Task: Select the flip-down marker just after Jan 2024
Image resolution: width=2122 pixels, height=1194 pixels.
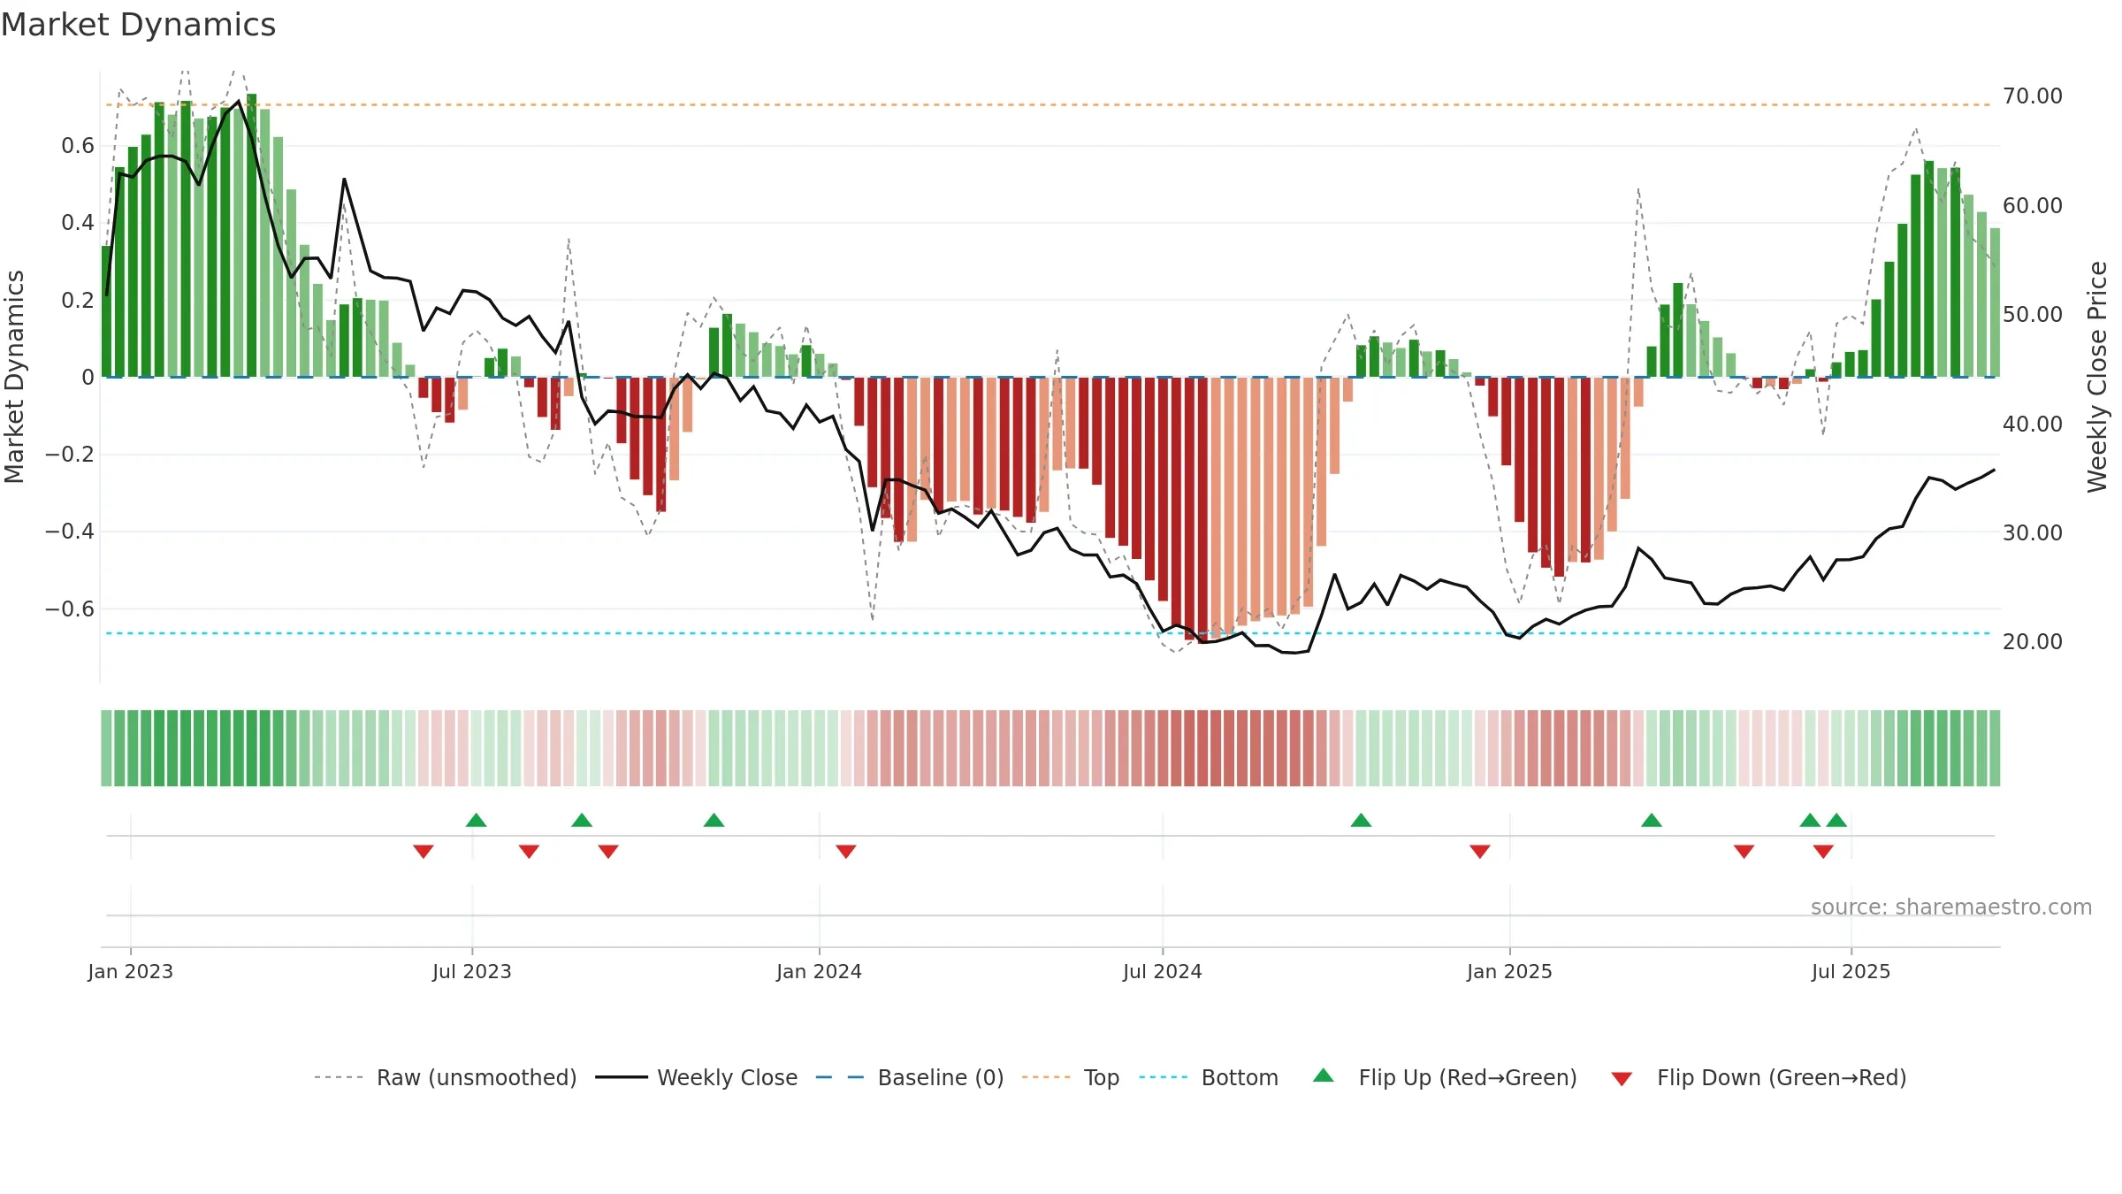Action: [846, 852]
